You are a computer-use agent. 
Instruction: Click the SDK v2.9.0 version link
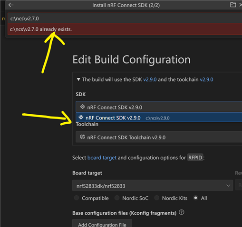coord(150,80)
